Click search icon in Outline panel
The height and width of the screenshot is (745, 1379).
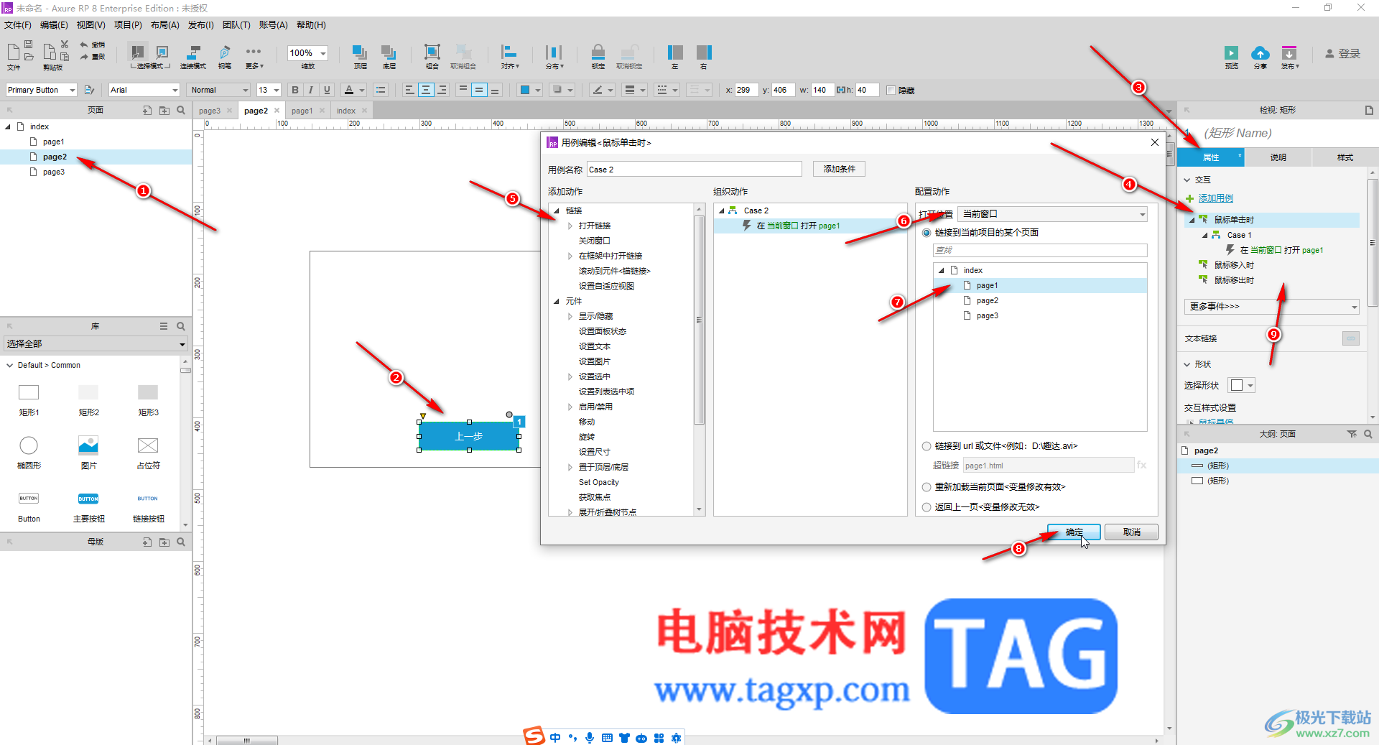coord(1368,434)
